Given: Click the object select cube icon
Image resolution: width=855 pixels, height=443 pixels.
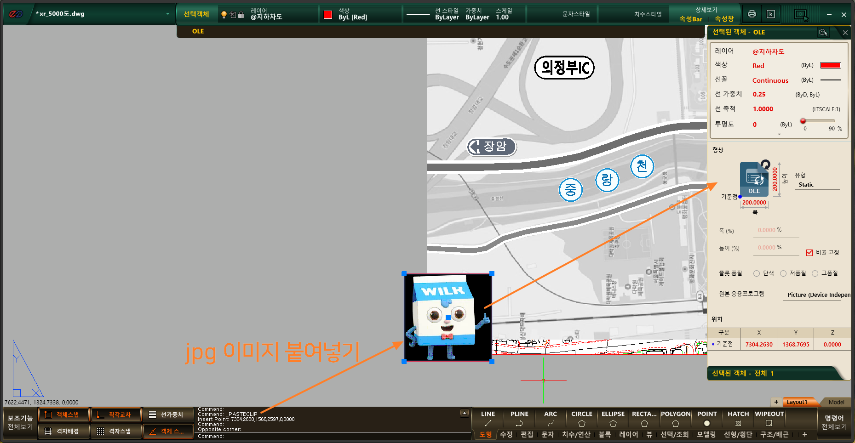Looking at the screenshot, I should (823, 32).
